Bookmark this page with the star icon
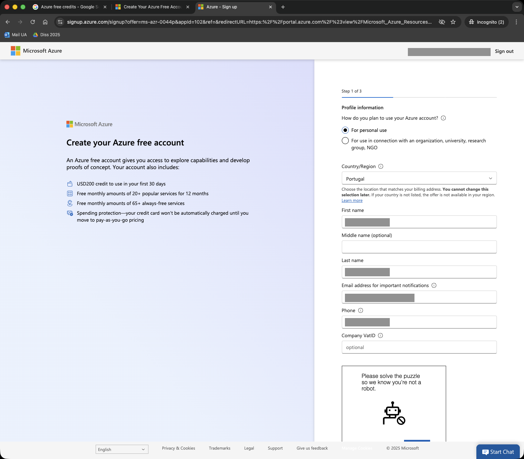This screenshot has width=524, height=459. (x=453, y=22)
